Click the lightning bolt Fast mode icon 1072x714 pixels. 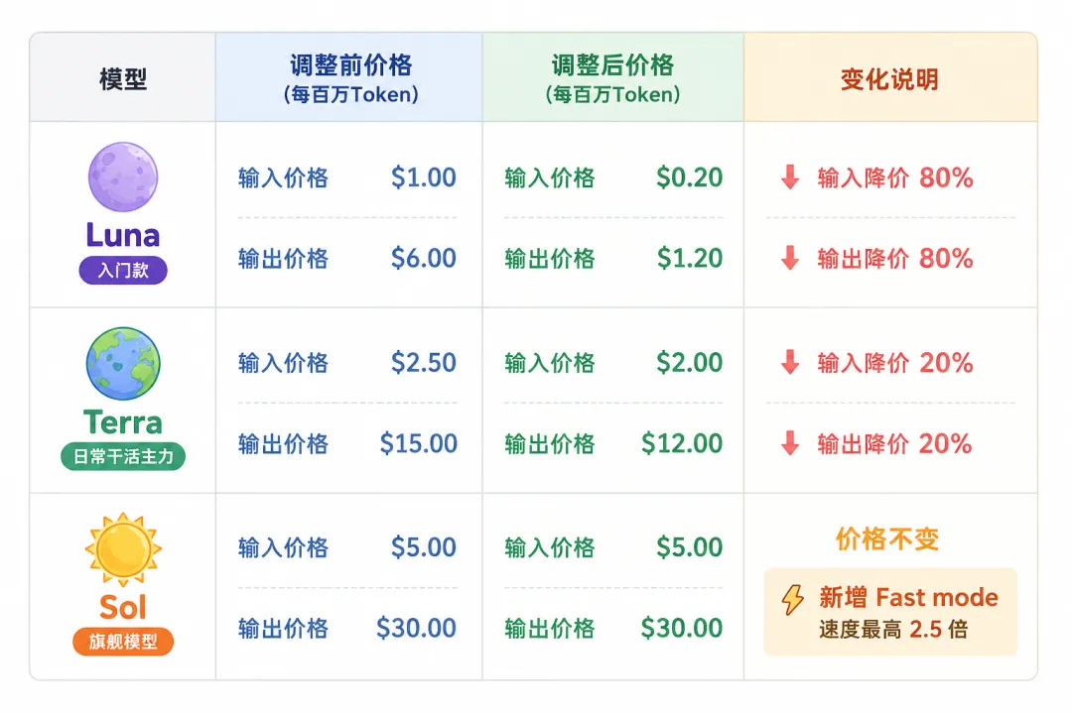coord(792,600)
